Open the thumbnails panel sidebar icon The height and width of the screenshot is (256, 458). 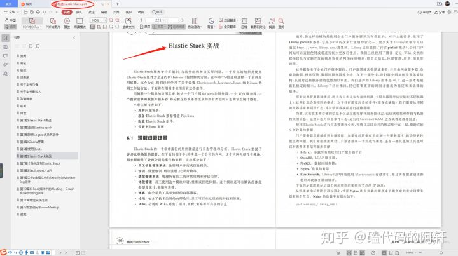pos(5,47)
